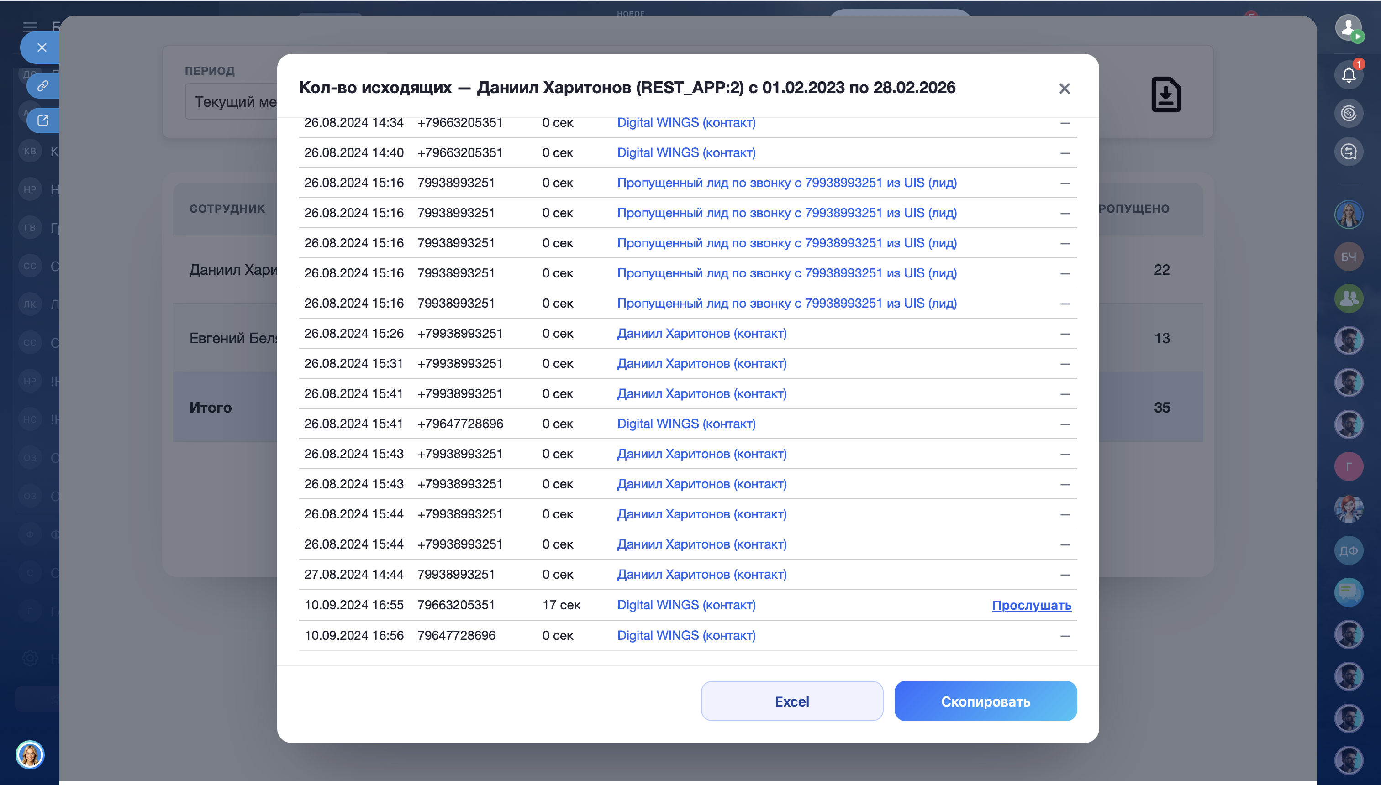Click the Скопировать button
1381x785 pixels.
pos(985,701)
